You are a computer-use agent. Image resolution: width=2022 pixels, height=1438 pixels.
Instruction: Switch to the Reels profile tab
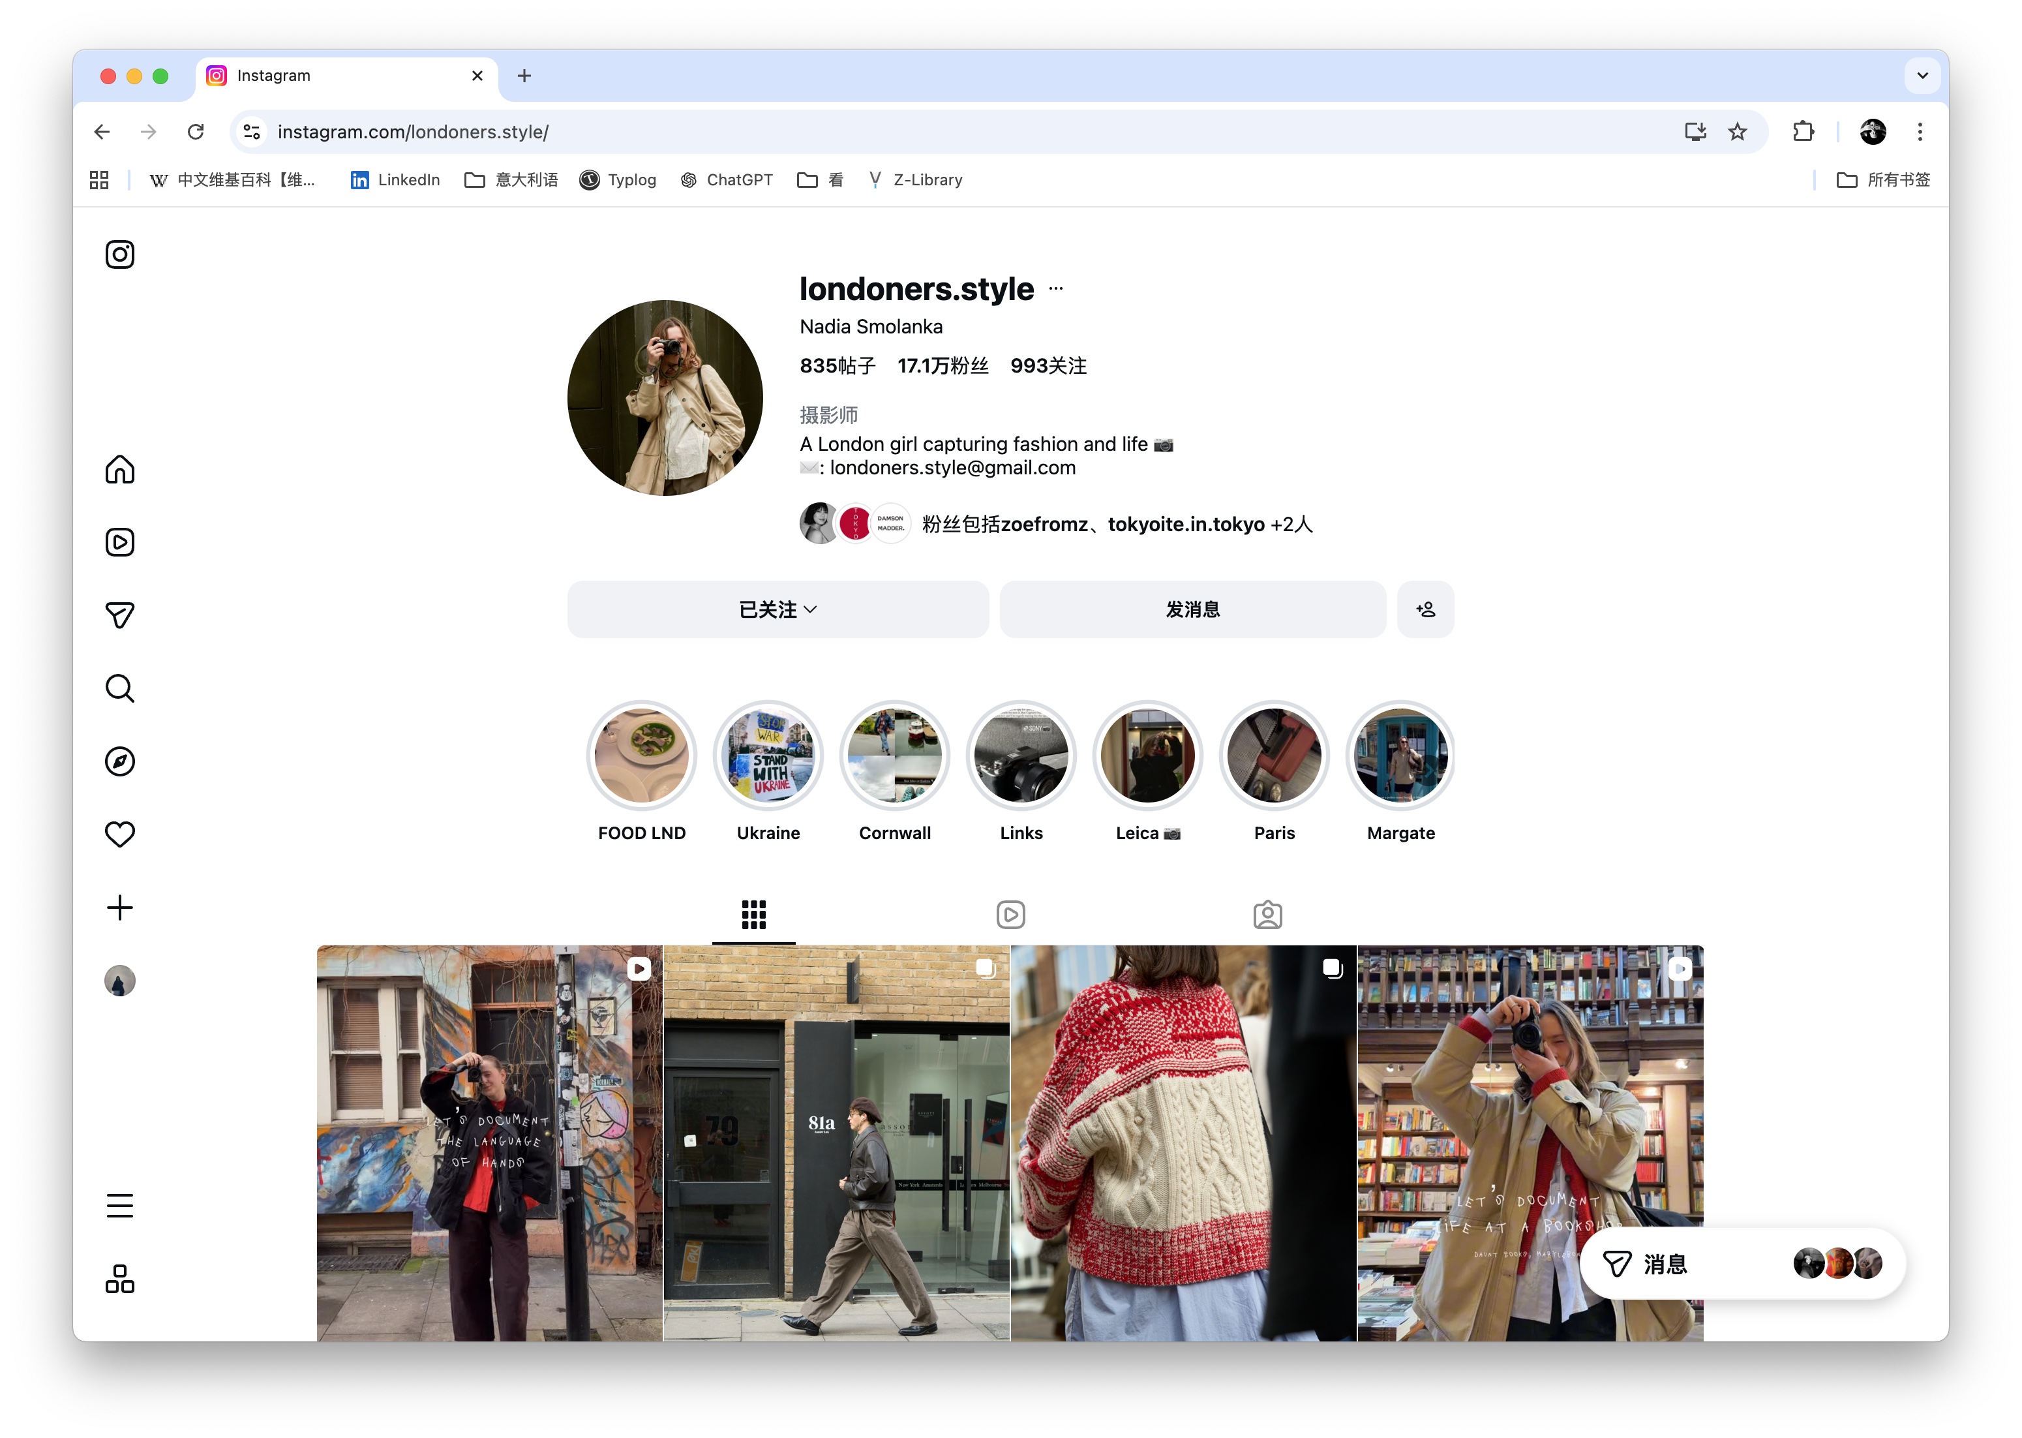(1010, 915)
